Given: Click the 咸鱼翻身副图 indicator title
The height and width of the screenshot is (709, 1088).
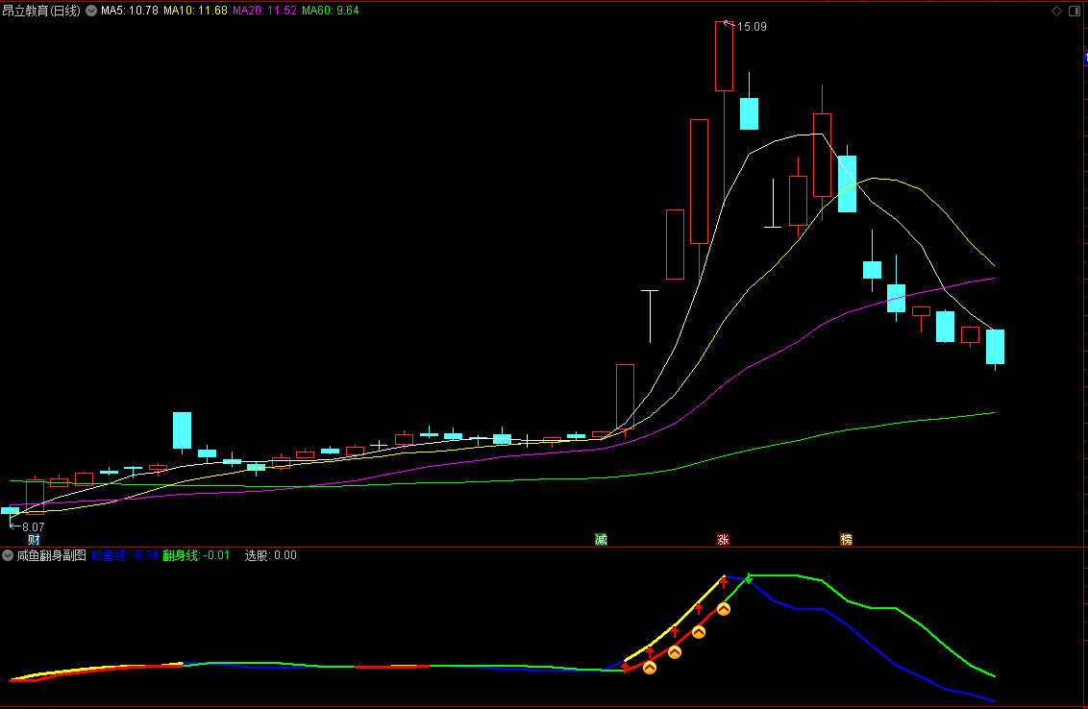Looking at the screenshot, I should 51,555.
